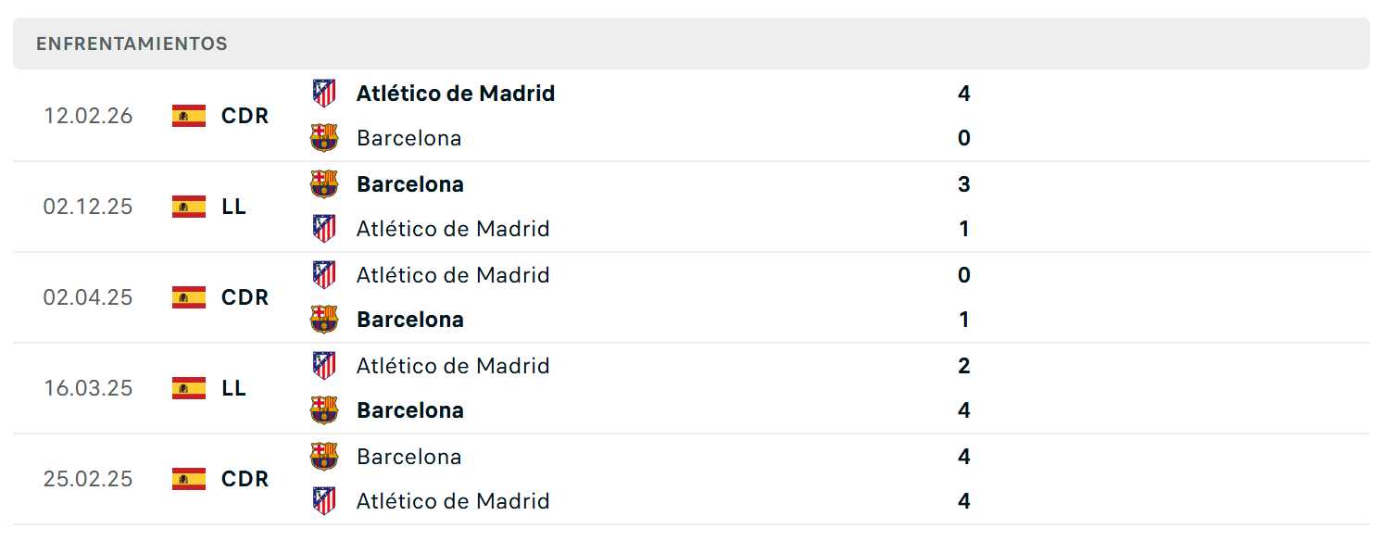Open match dated 16.03.25

(691, 388)
